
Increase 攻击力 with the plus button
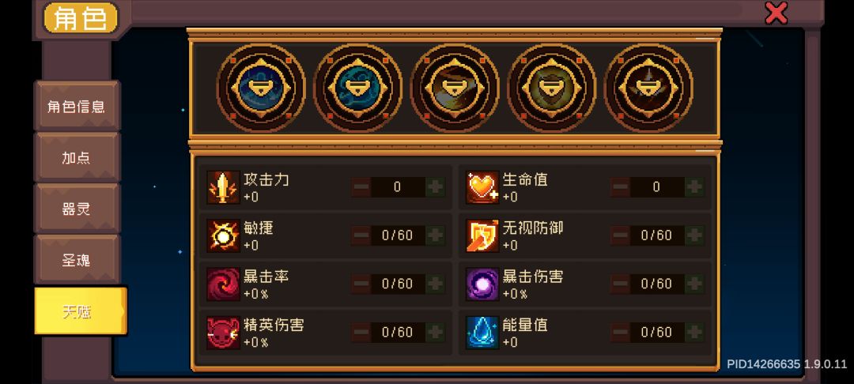[x=435, y=187]
